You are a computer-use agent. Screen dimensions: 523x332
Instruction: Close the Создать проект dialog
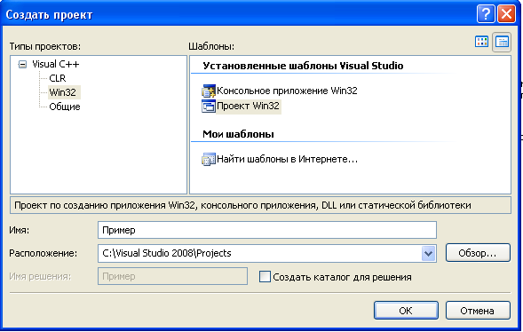pos(506,14)
